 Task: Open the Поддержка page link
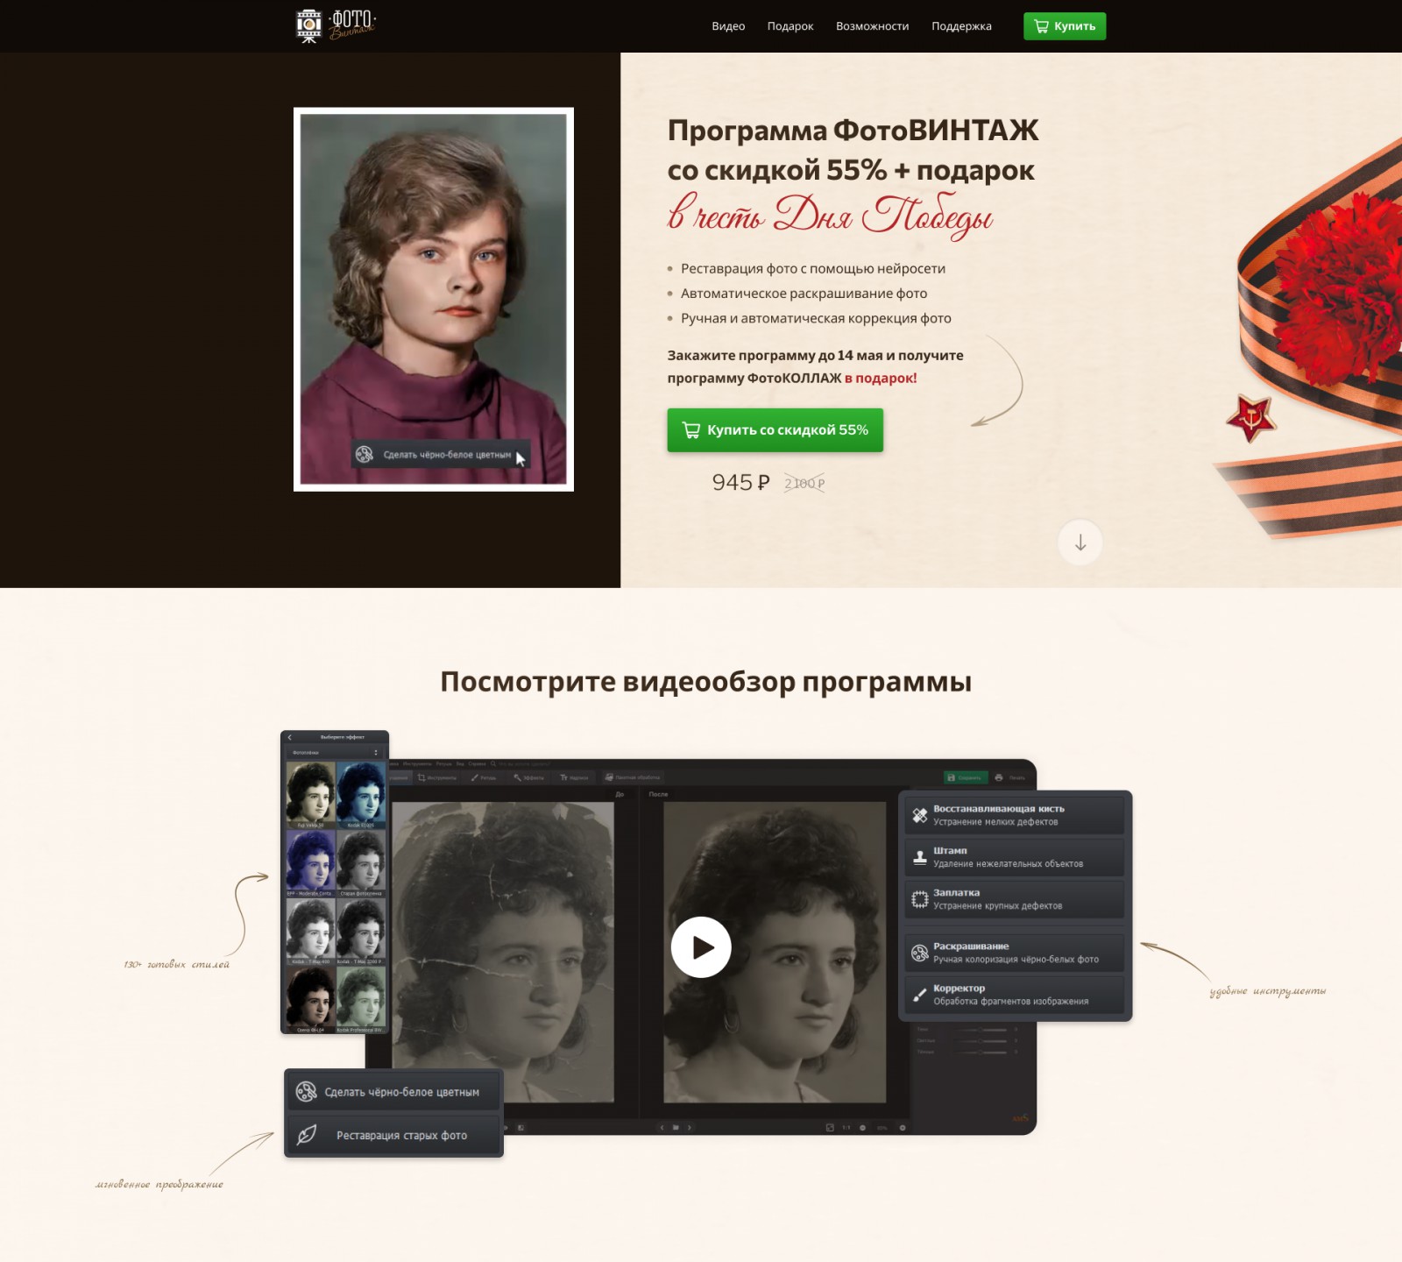(x=961, y=26)
